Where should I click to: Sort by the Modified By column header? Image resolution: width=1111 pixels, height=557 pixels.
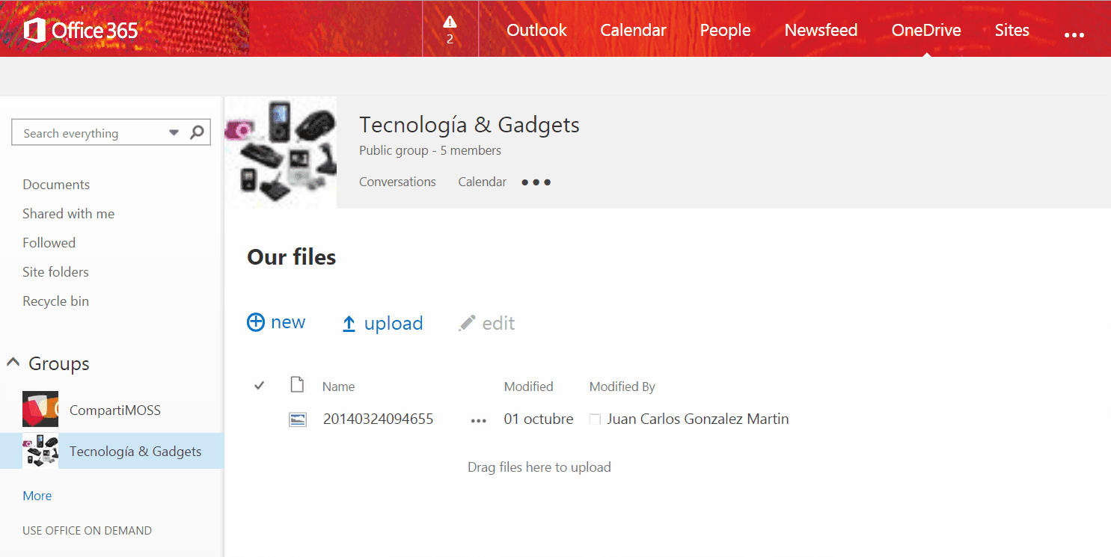point(622,387)
